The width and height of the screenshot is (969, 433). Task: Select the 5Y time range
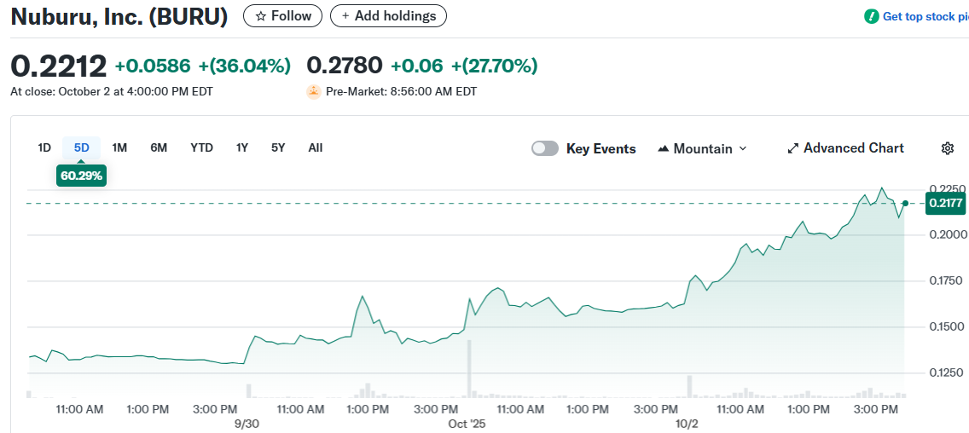click(x=278, y=147)
